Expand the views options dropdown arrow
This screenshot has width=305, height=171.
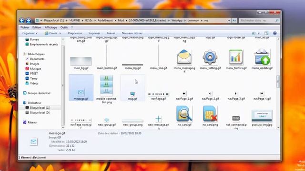coord(258,33)
